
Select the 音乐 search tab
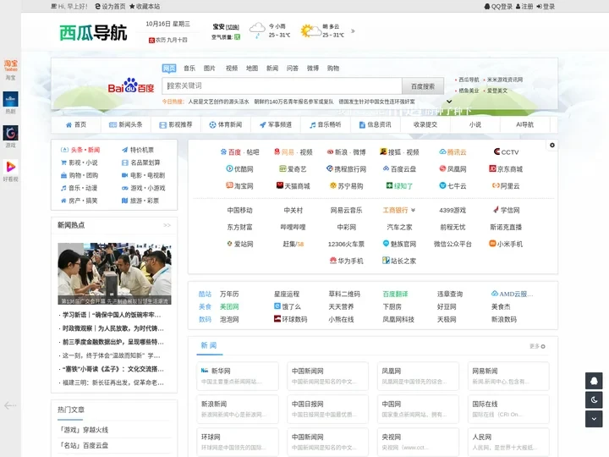coord(189,69)
